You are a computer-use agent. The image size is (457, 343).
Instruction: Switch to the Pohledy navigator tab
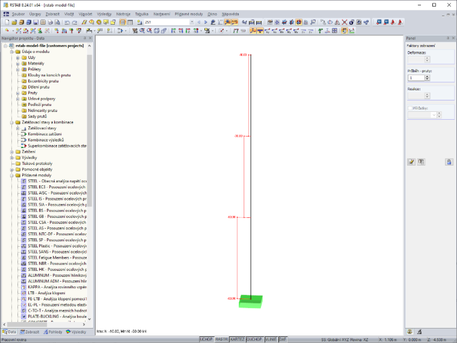pos(53,332)
